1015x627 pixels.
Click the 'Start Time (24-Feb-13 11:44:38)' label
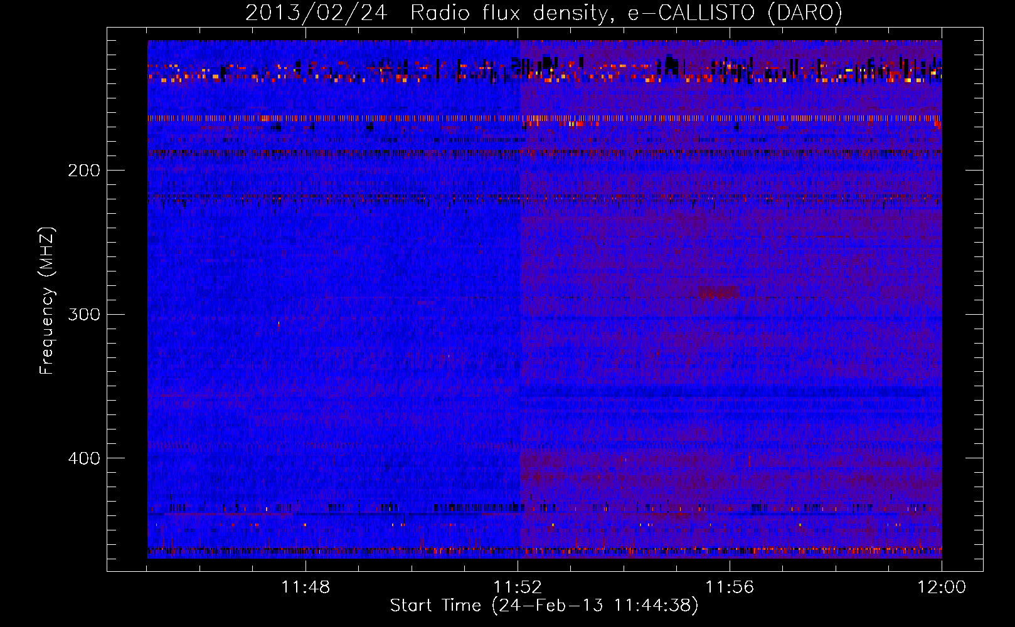tap(544, 606)
